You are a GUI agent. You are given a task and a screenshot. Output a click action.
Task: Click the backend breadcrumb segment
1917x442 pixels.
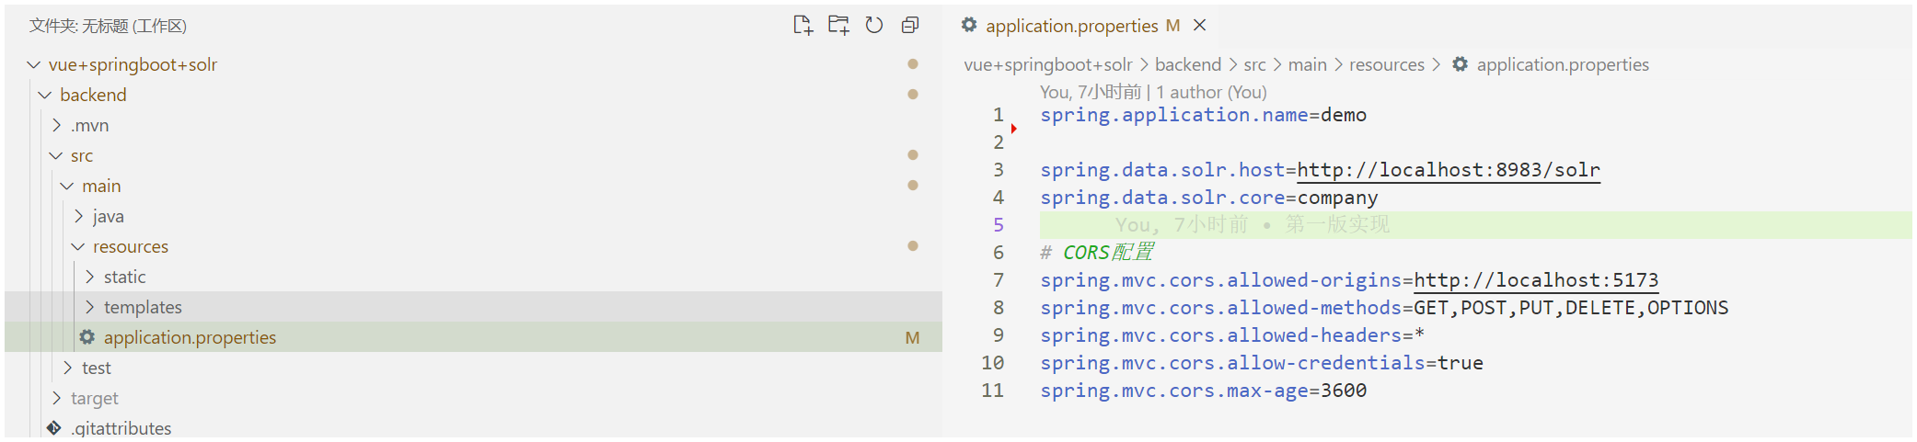[x=1187, y=64]
